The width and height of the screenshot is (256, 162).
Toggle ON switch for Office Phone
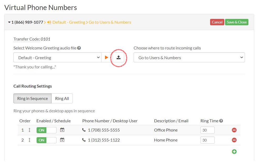point(46,130)
